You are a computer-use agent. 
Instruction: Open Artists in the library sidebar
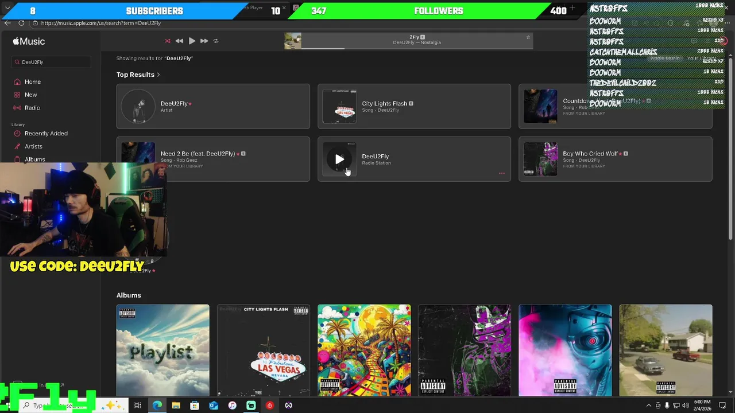(x=33, y=146)
